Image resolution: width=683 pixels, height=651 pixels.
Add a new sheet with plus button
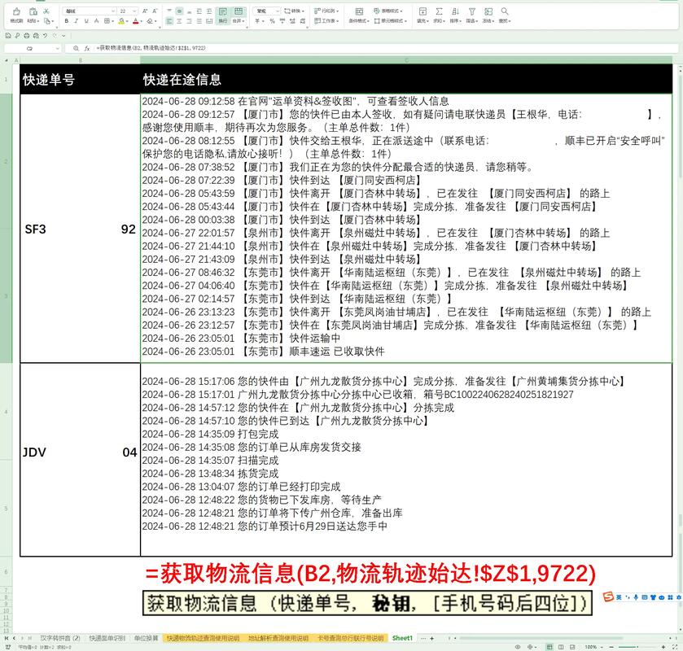[432, 638]
